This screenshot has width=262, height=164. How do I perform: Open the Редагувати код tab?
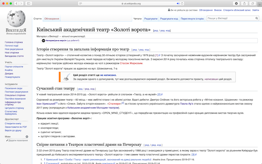coord(169,19)
